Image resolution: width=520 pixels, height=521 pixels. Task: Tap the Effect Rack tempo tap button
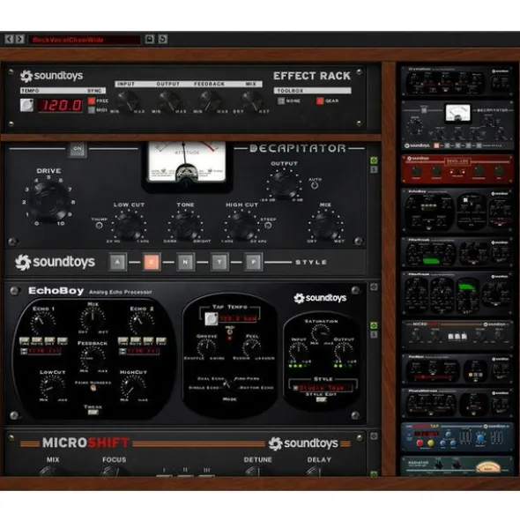click(26, 105)
